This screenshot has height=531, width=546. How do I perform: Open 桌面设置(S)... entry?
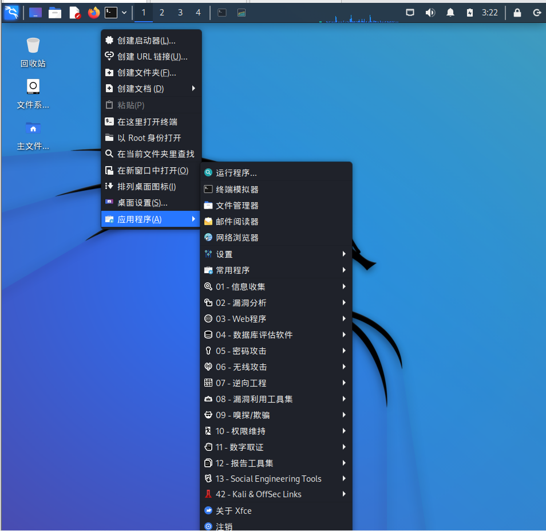(151, 202)
